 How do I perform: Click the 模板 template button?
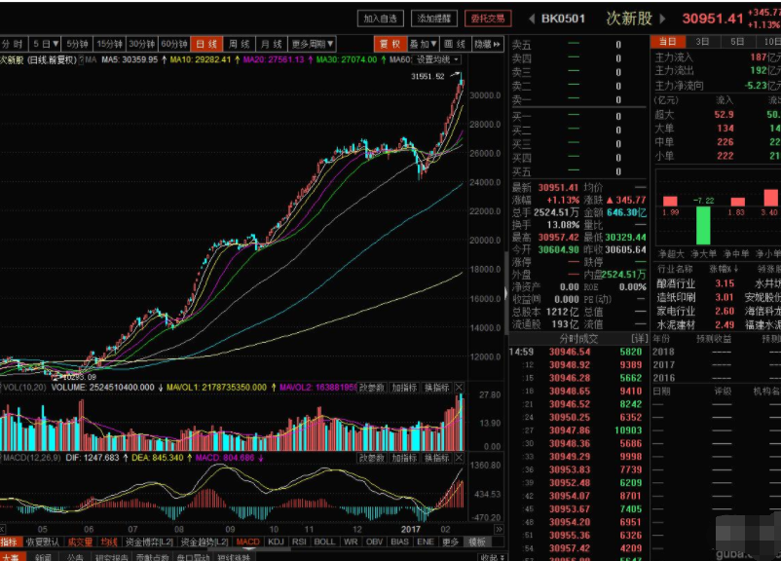pyautogui.click(x=477, y=542)
